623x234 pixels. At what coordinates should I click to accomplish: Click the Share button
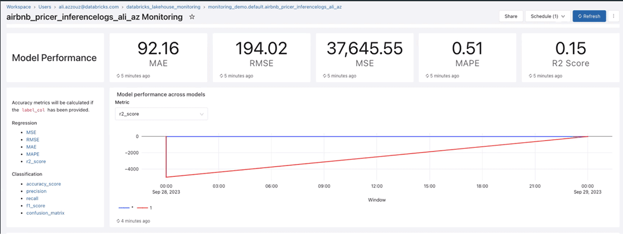[x=511, y=16]
